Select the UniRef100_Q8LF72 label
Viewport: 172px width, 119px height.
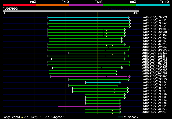(154, 109)
